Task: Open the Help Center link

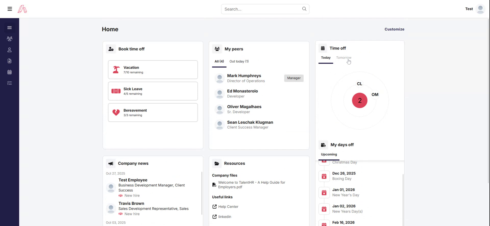Action: (x=228, y=207)
